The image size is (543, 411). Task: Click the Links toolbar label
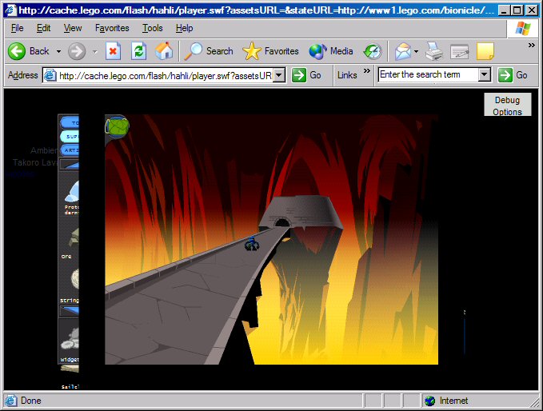347,75
